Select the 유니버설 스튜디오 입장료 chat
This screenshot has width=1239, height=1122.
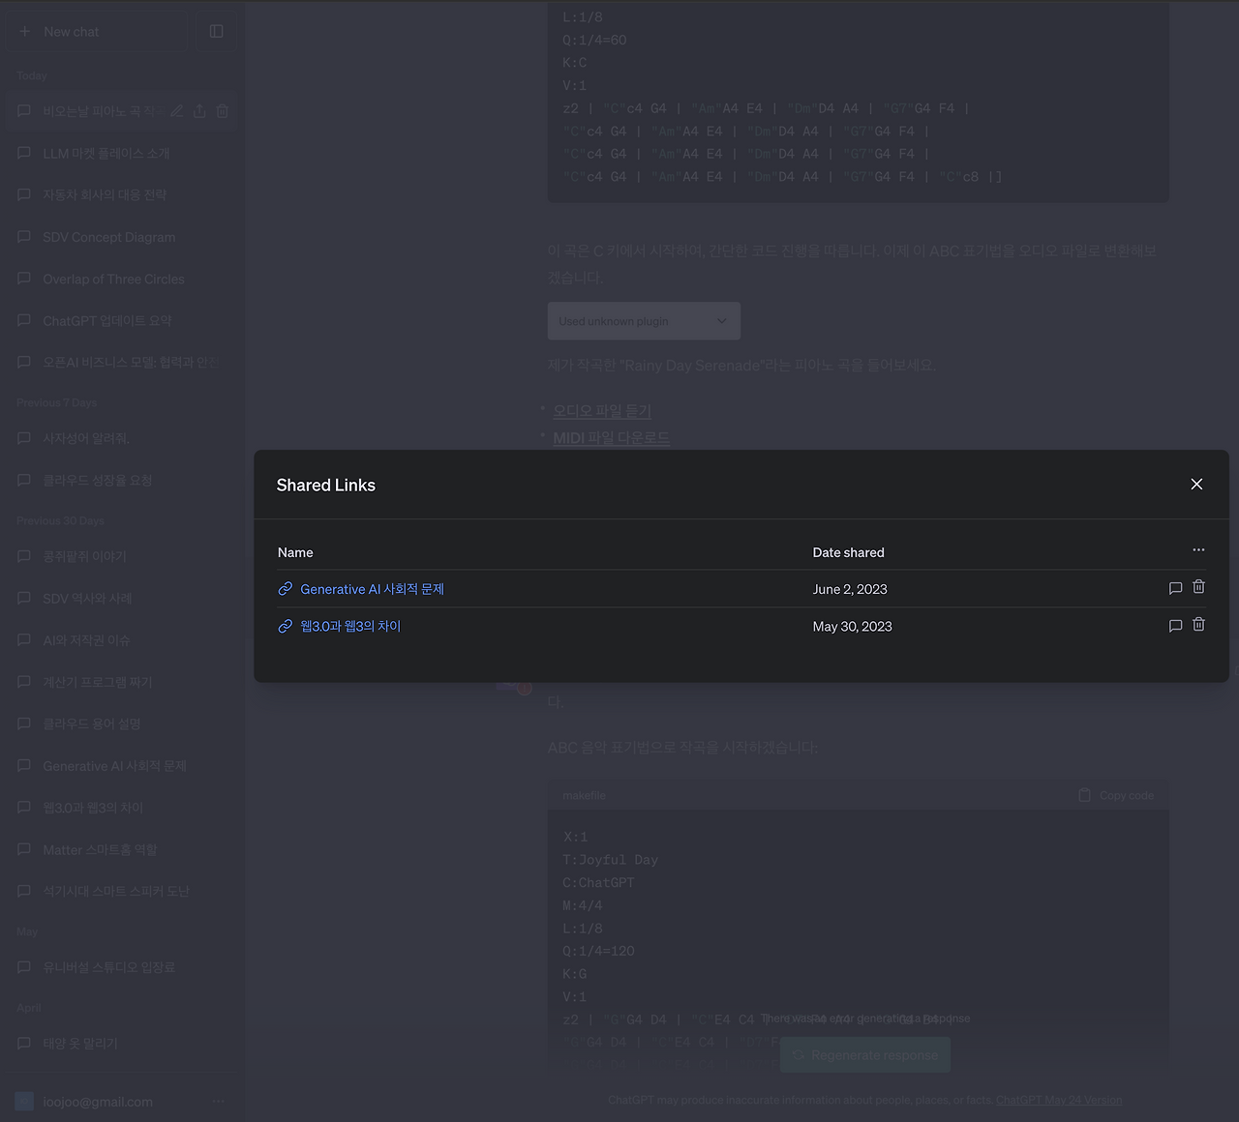point(120,967)
